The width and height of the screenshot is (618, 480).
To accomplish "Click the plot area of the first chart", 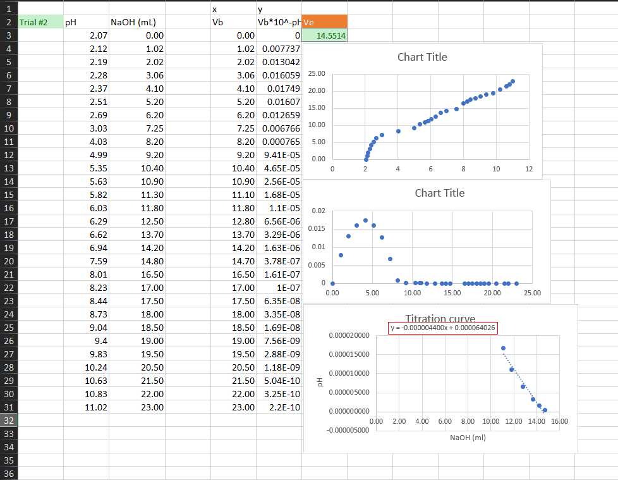I will coord(430,117).
